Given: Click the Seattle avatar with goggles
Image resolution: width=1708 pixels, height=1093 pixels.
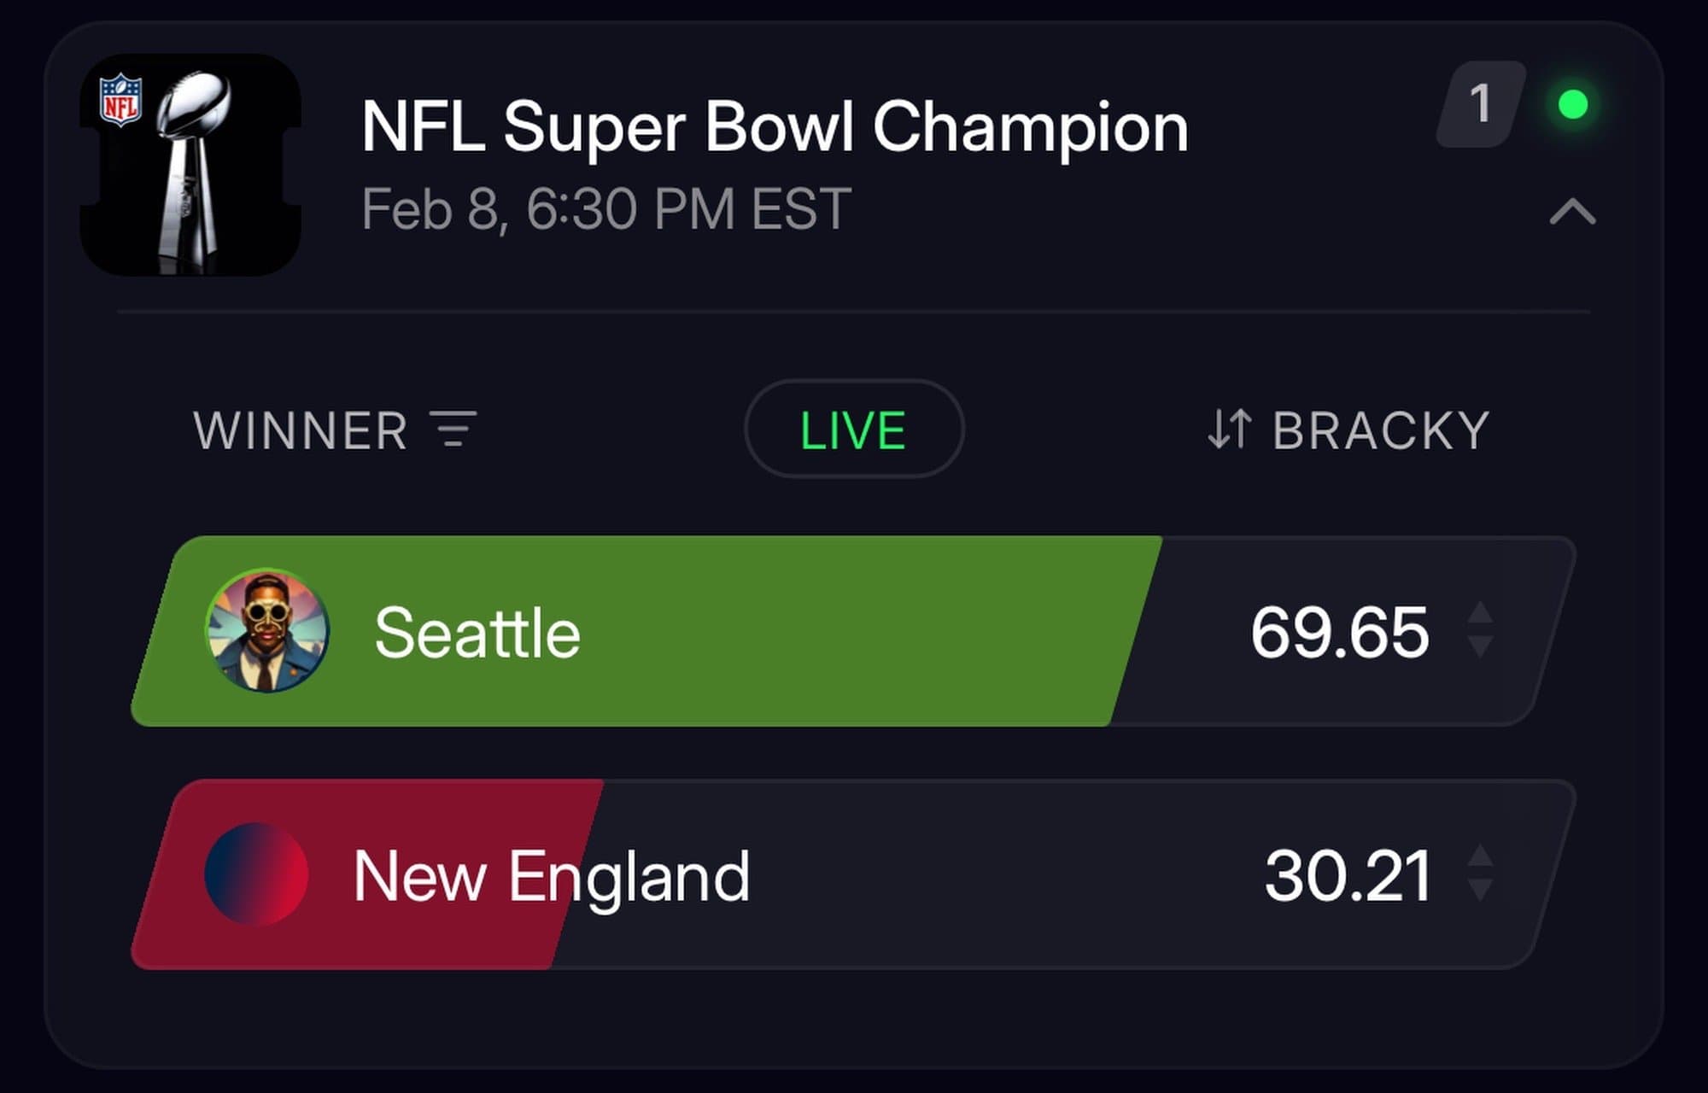Looking at the screenshot, I should (267, 630).
